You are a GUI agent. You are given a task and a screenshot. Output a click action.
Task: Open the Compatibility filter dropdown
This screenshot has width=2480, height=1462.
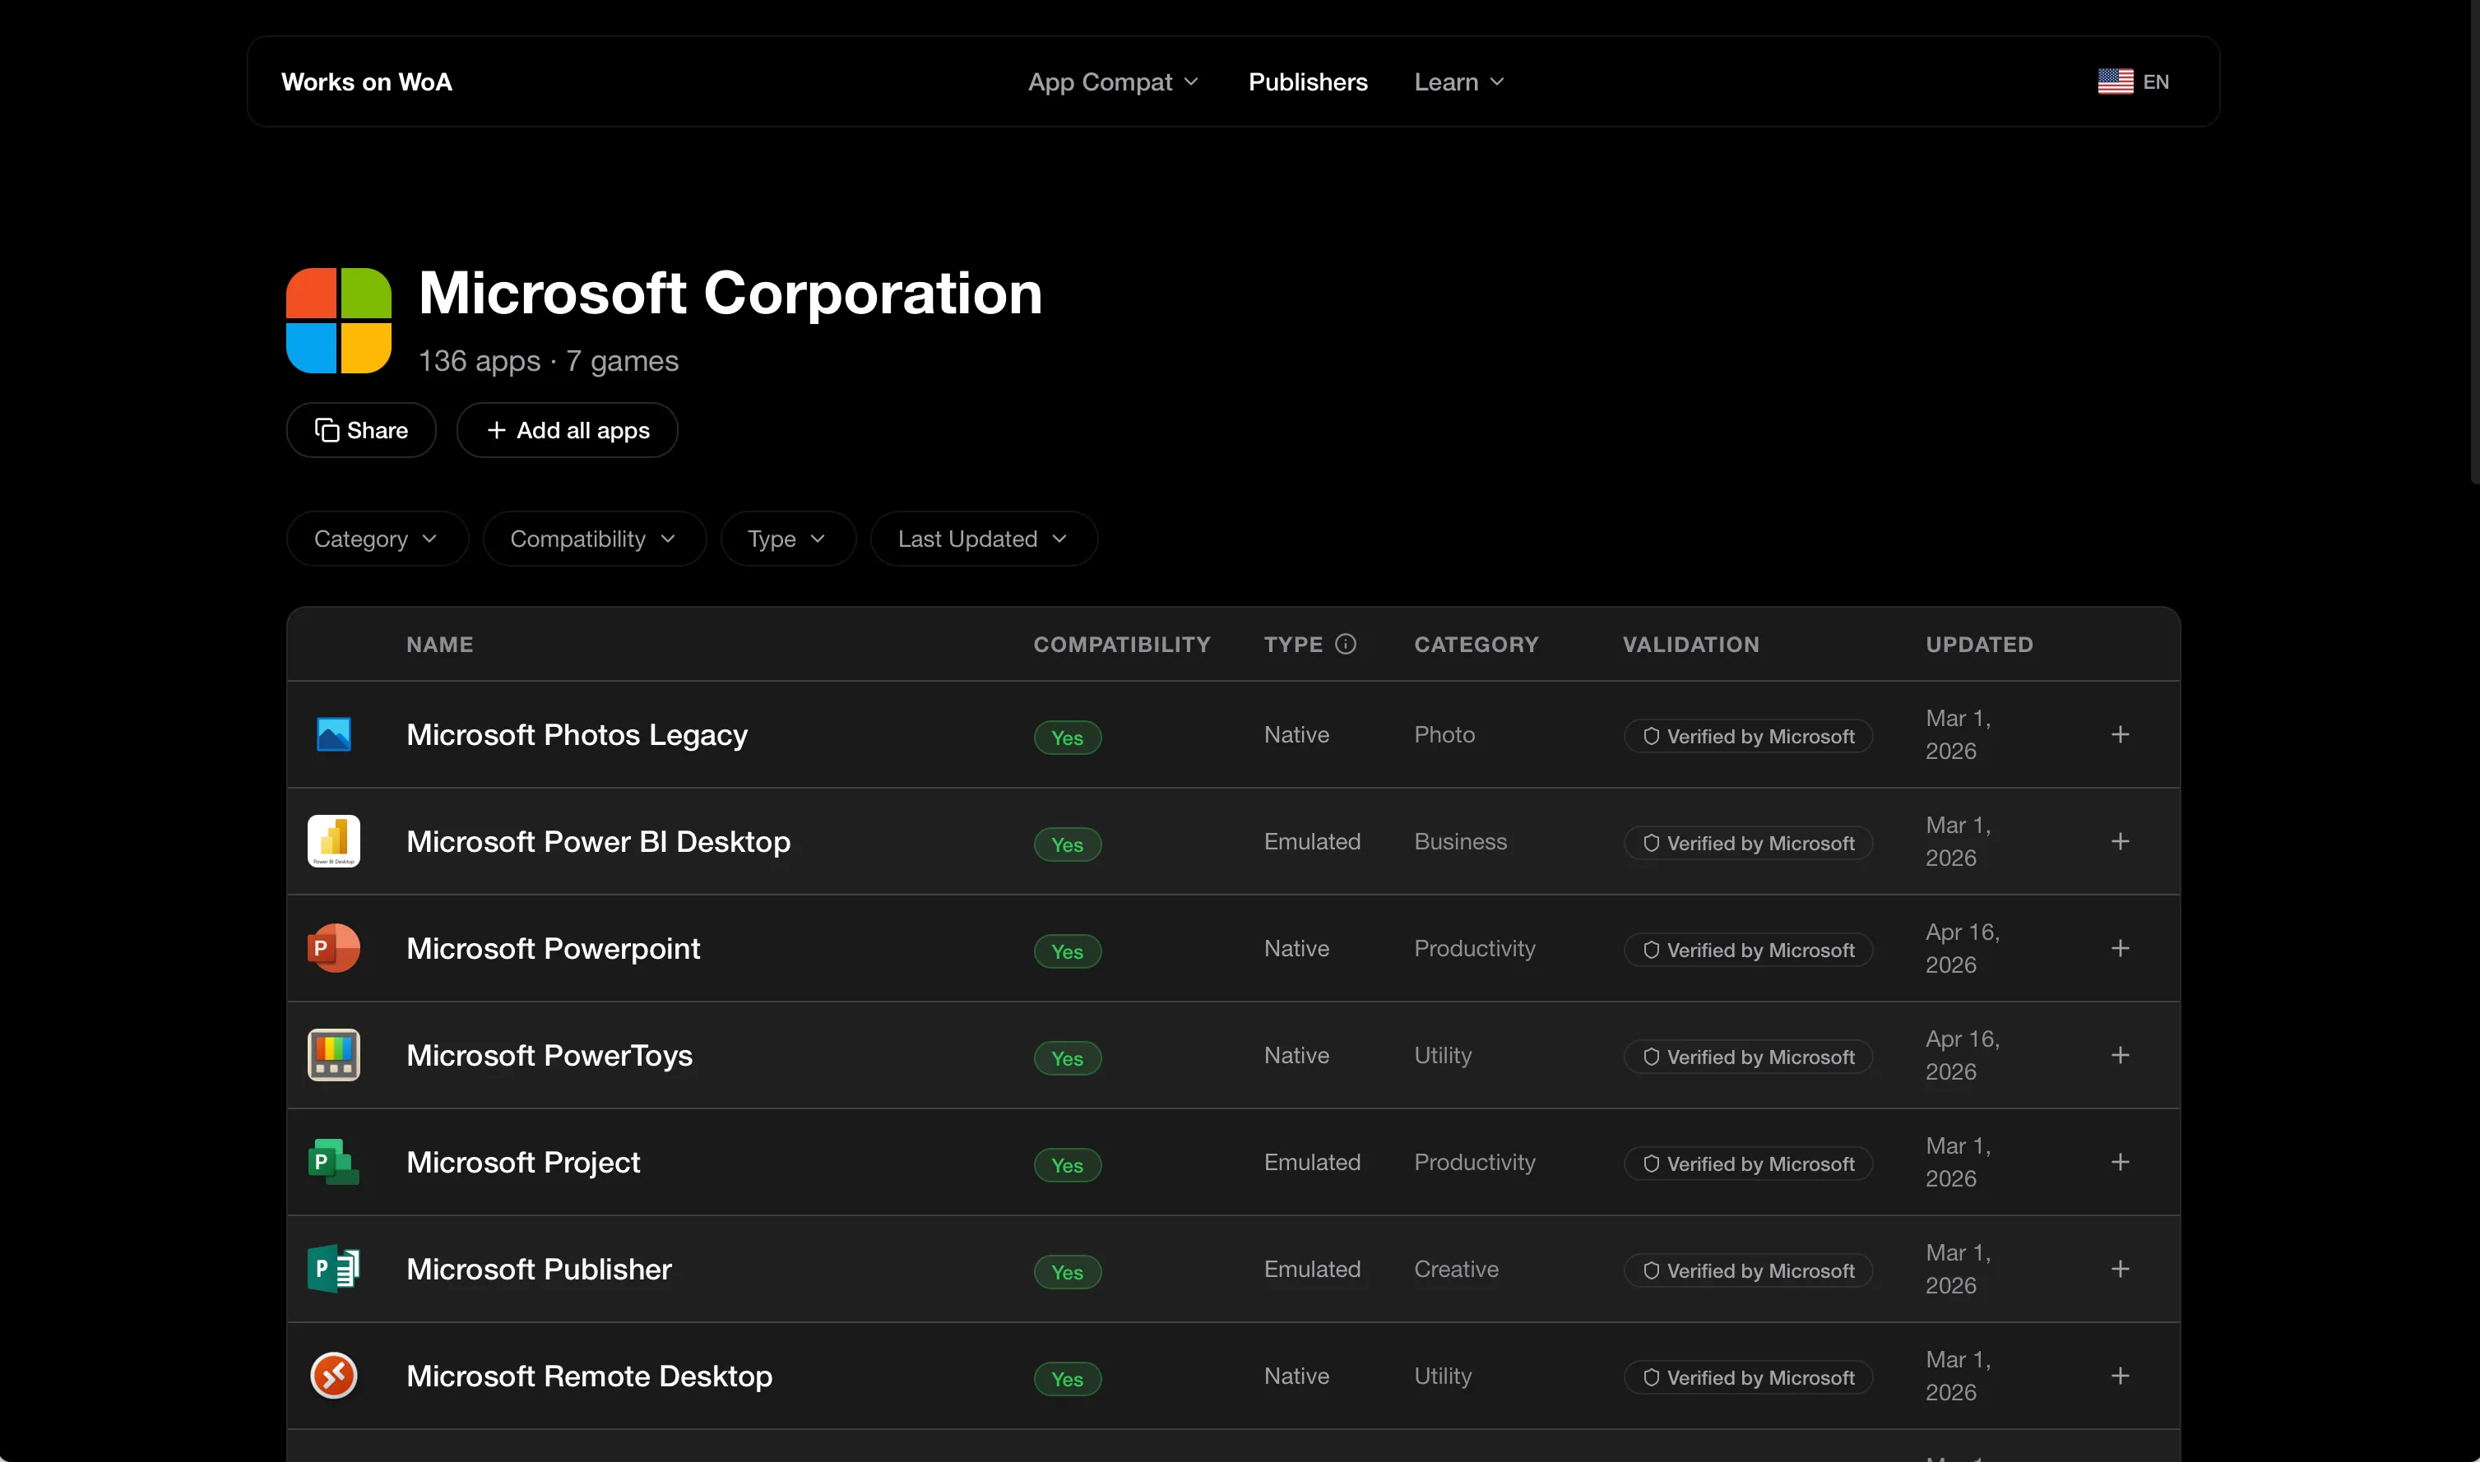point(594,539)
